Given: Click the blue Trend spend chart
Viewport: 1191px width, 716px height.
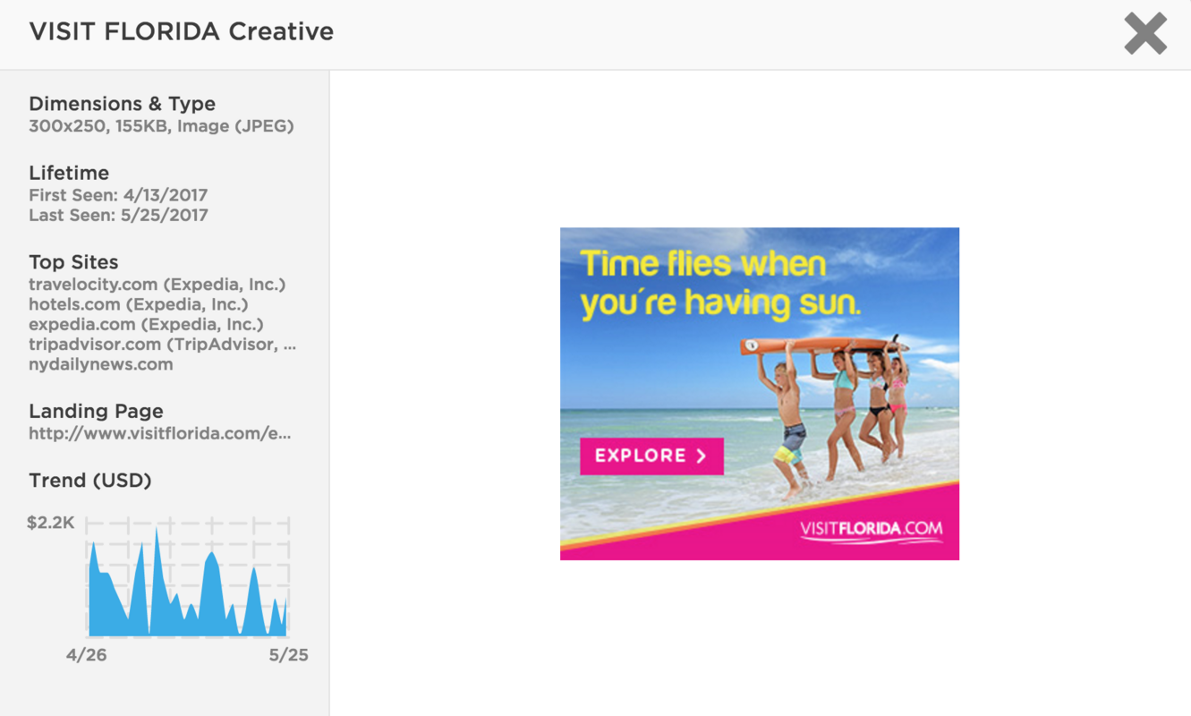Looking at the screenshot, I should point(187,591).
